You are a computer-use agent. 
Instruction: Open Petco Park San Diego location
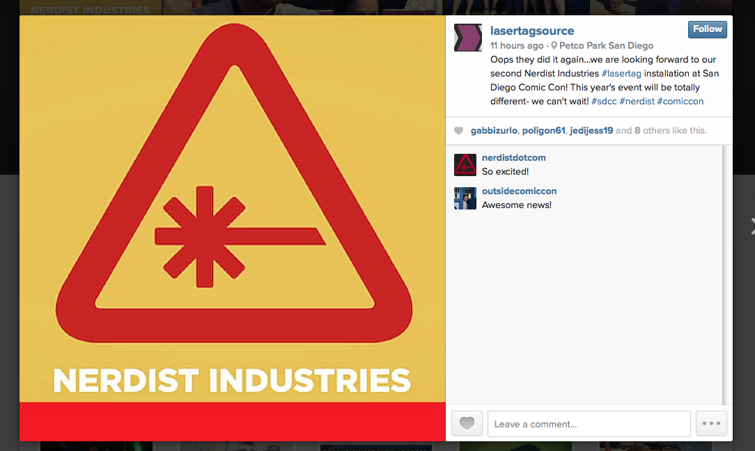coord(606,46)
